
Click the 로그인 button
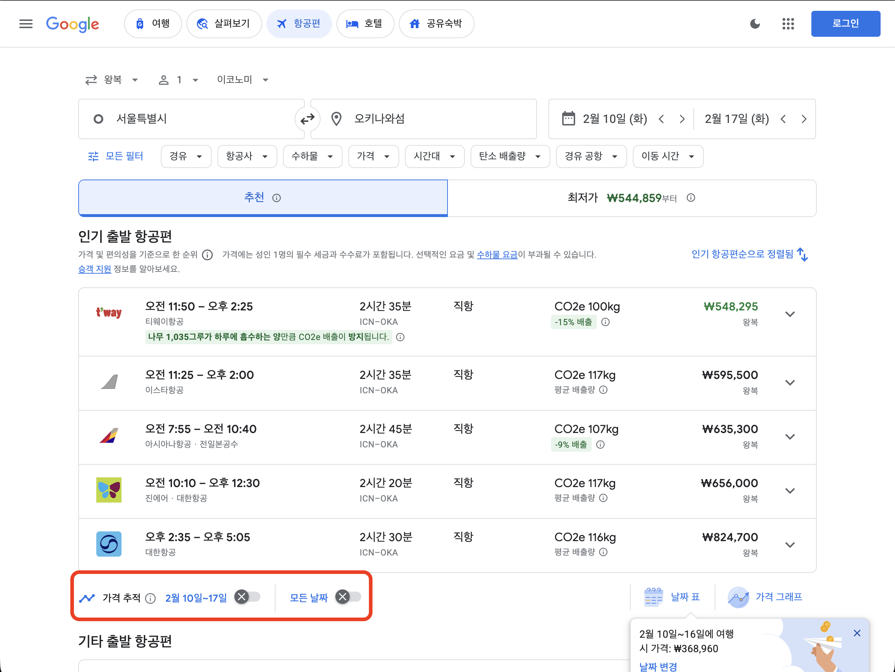pyautogui.click(x=845, y=23)
